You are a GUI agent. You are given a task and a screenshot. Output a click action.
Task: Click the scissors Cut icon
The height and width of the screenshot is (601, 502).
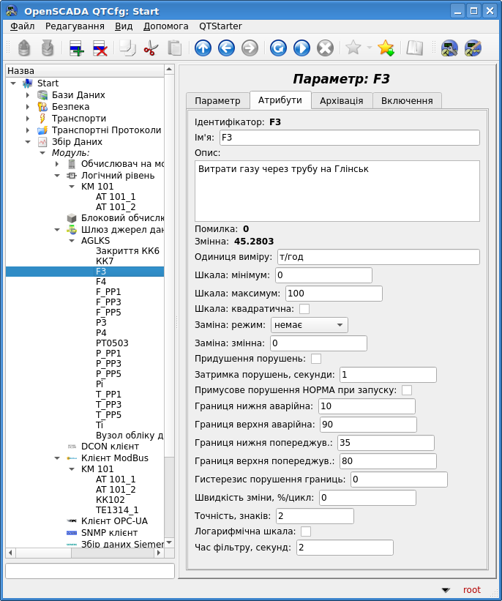151,48
